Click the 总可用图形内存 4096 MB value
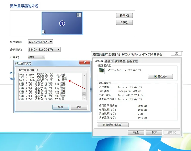Screen dimensions: 191x151 [142, 106]
